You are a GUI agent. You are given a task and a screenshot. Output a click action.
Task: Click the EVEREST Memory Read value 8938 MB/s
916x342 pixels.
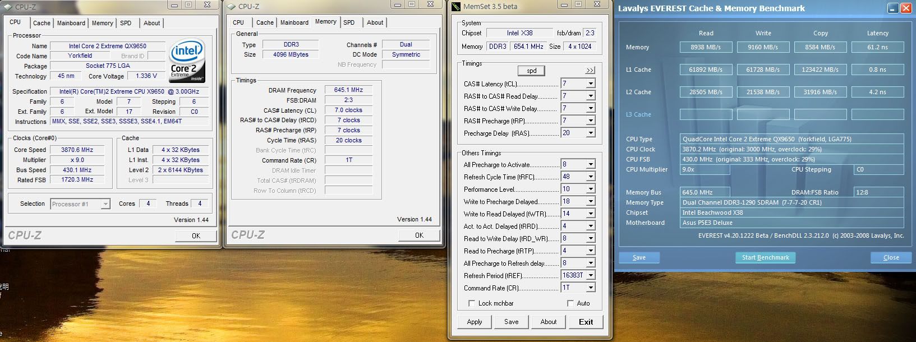pos(706,47)
